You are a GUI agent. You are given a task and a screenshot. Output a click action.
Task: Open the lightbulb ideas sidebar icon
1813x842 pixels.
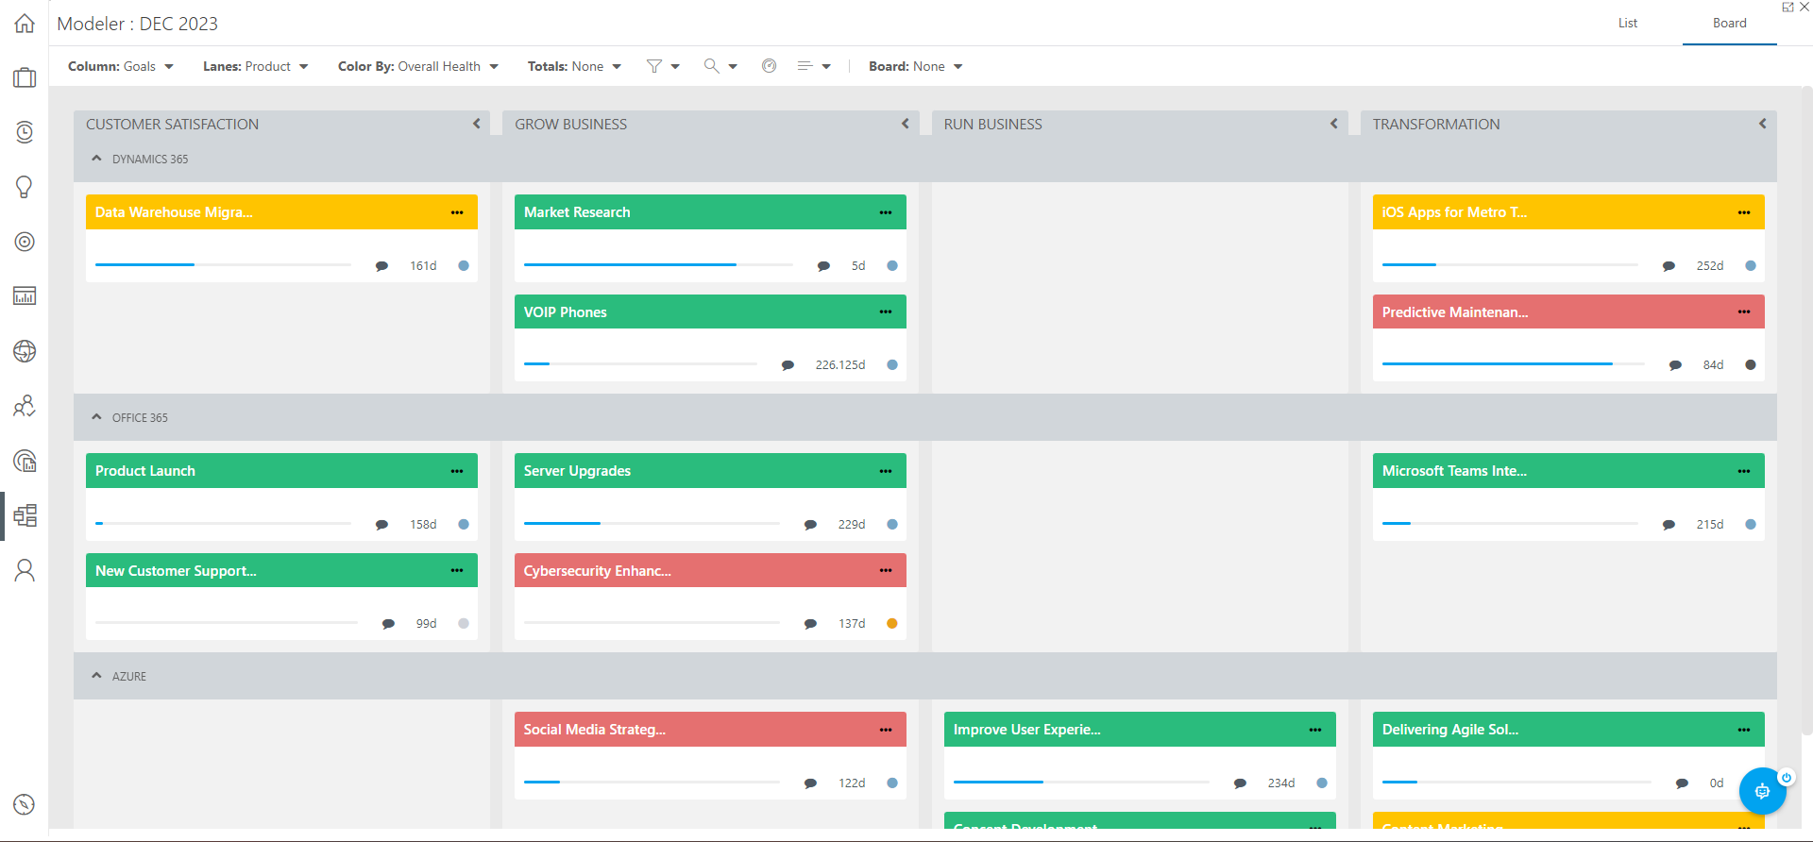tap(25, 187)
